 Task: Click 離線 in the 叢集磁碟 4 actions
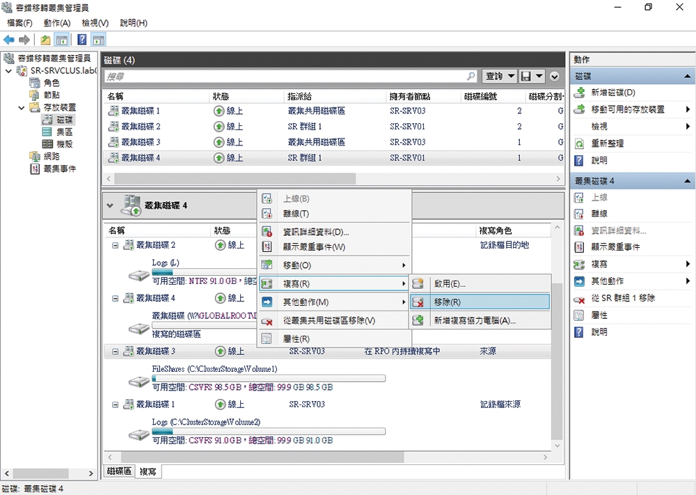click(599, 214)
